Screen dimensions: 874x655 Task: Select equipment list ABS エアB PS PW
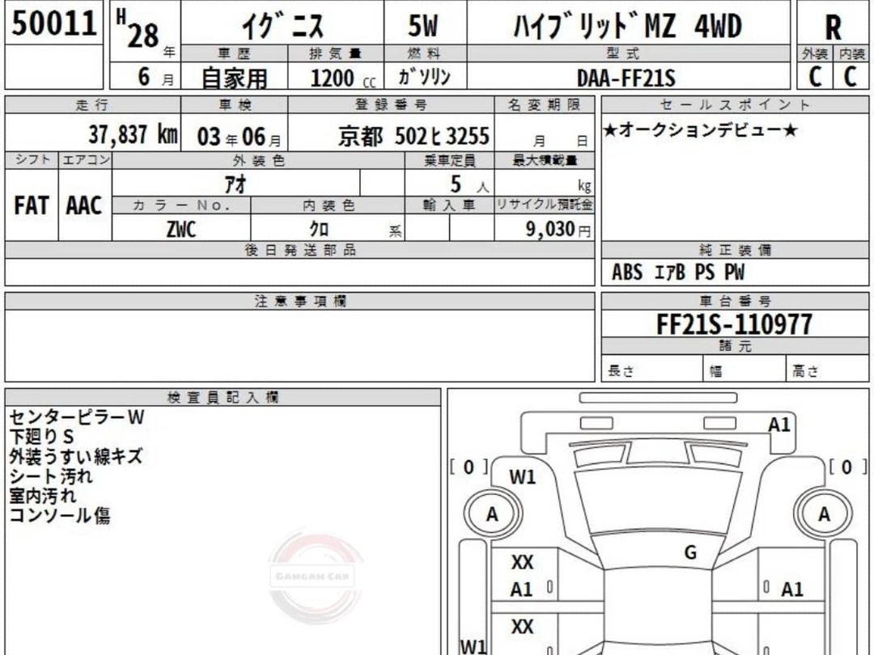click(x=678, y=273)
